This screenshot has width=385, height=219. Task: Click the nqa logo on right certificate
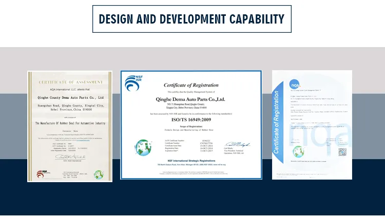tap(295, 84)
